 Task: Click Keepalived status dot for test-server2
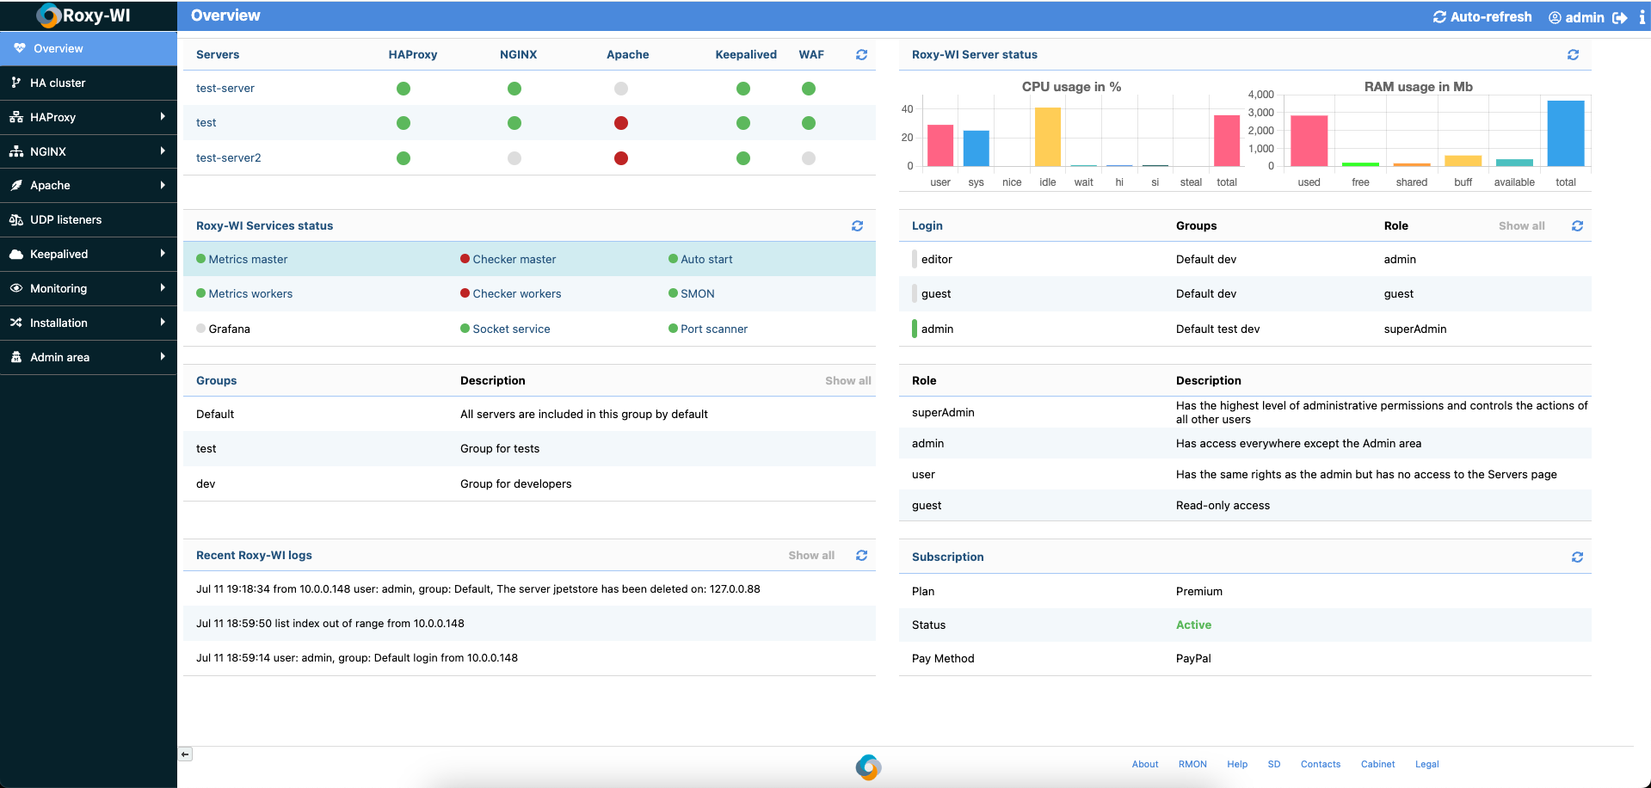tap(743, 158)
